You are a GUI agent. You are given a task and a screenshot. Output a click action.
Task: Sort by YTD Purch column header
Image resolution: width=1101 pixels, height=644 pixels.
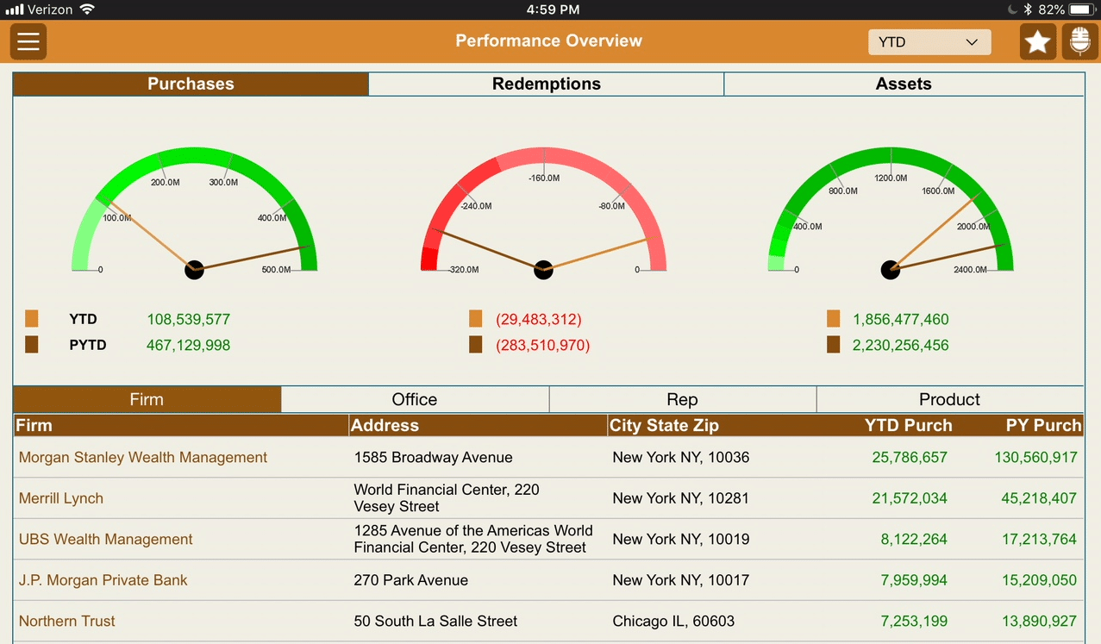(x=909, y=425)
